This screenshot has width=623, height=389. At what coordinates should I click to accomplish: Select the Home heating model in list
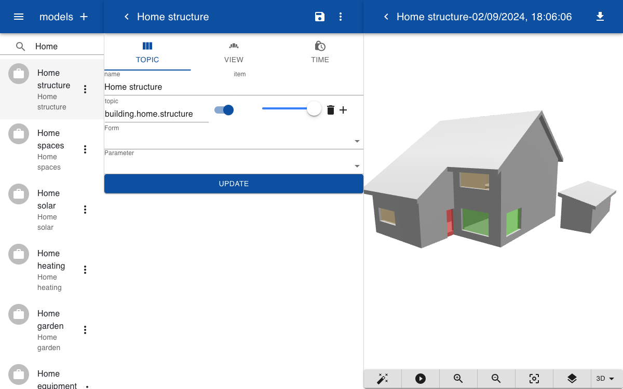[52, 270]
